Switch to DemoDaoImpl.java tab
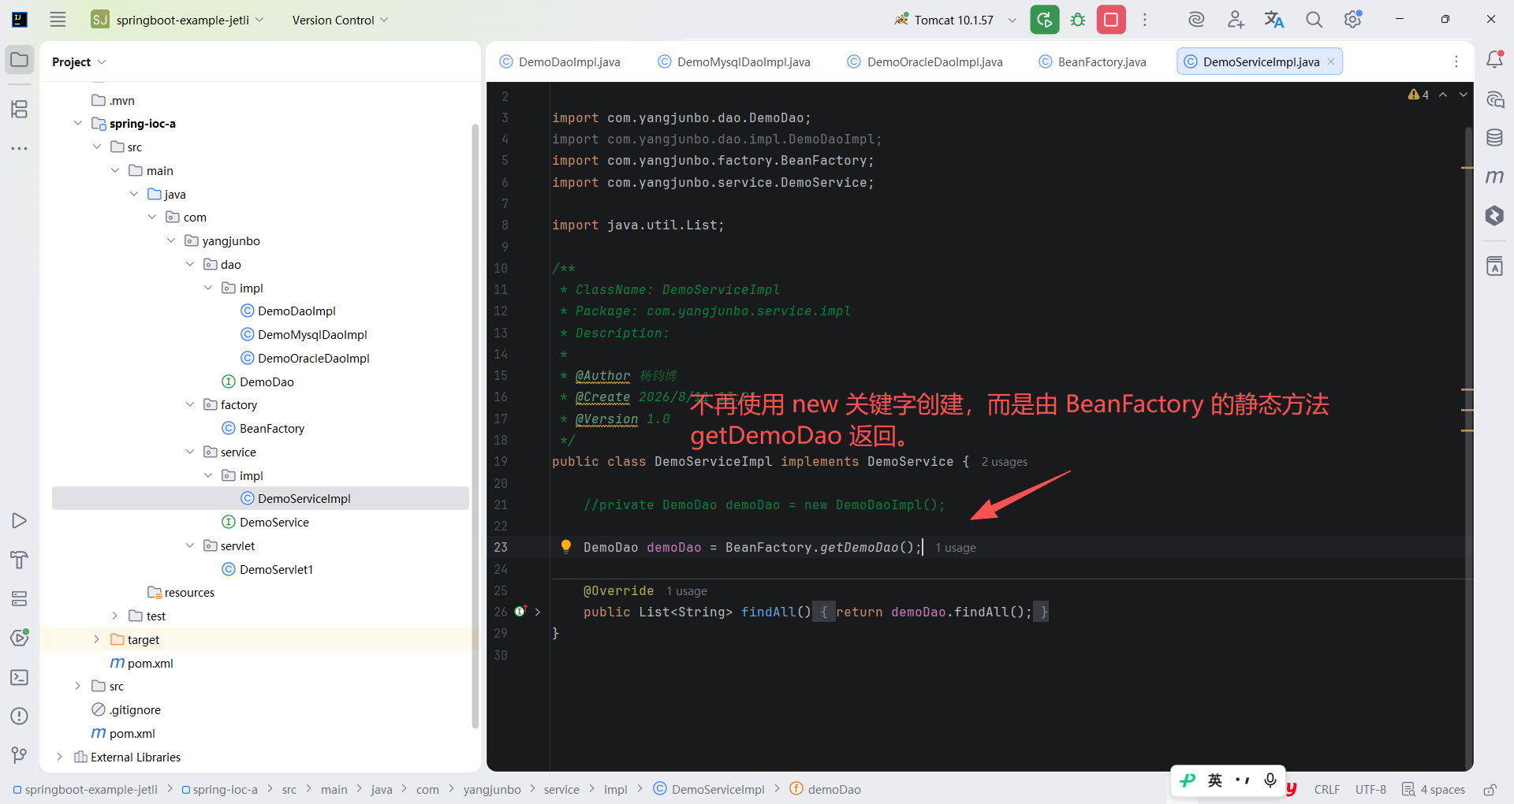 click(x=560, y=61)
